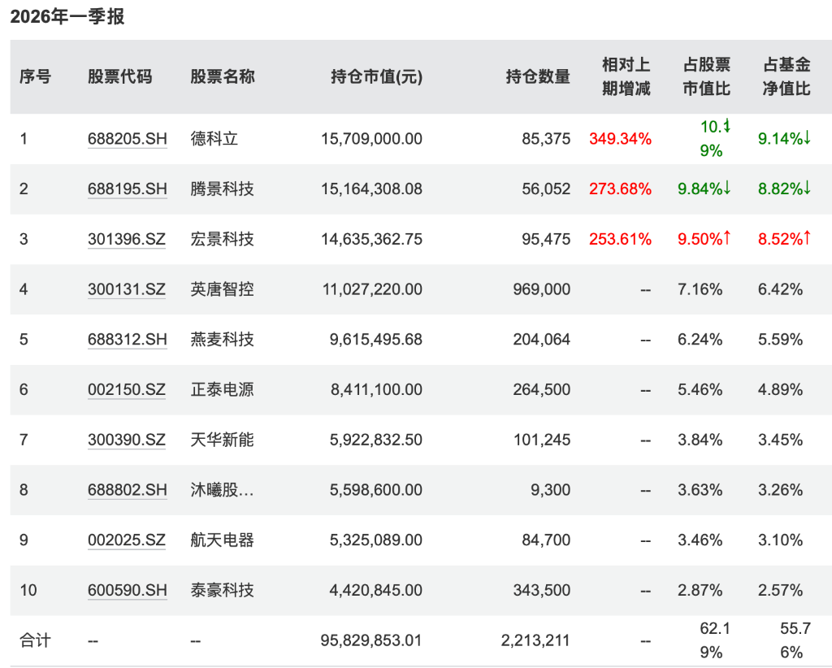Open the 688802.SH stock code link
Viewport: 832px width, 668px height.
pyautogui.click(x=127, y=490)
